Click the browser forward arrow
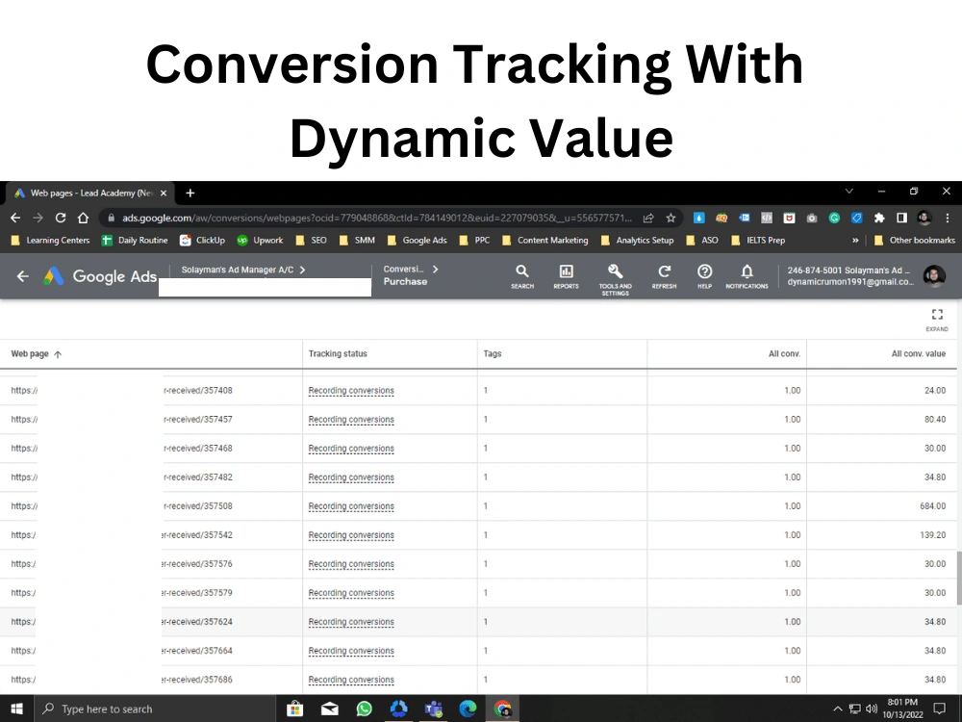The width and height of the screenshot is (962, 722). click(38, 218)
